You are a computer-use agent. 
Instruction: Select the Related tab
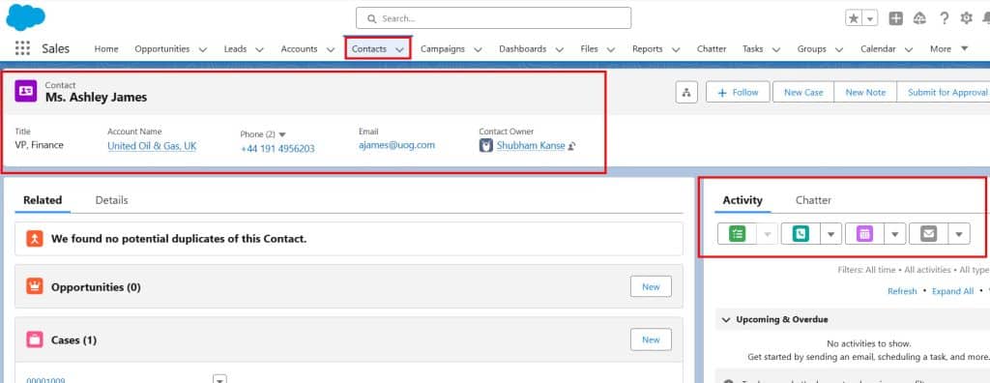point(43,200)
